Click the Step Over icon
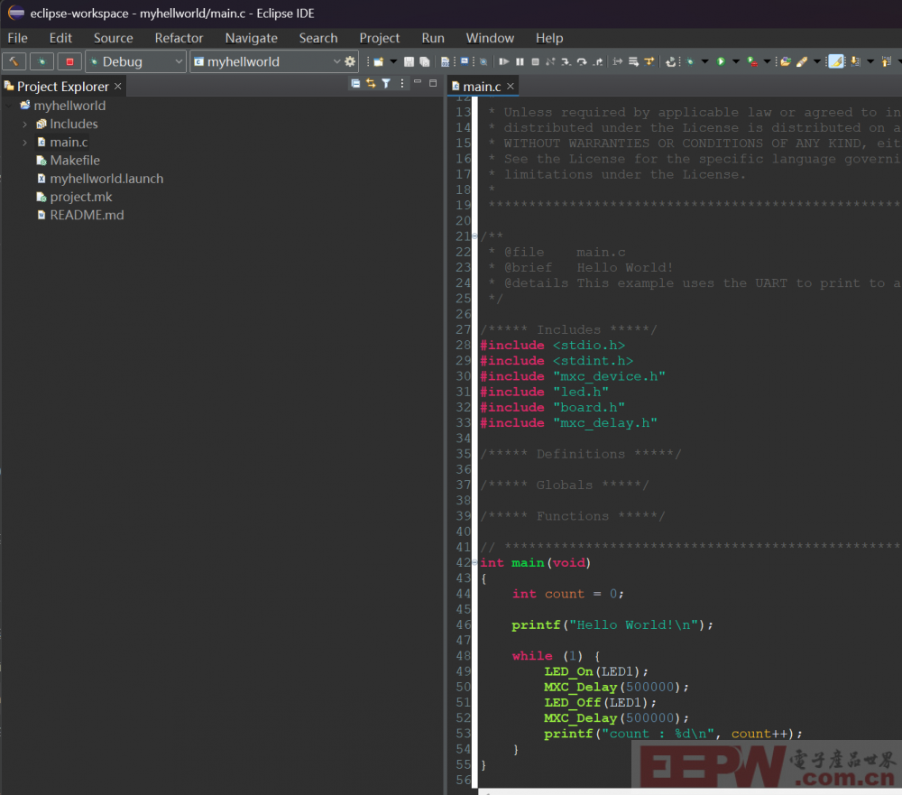 (582, 61)
